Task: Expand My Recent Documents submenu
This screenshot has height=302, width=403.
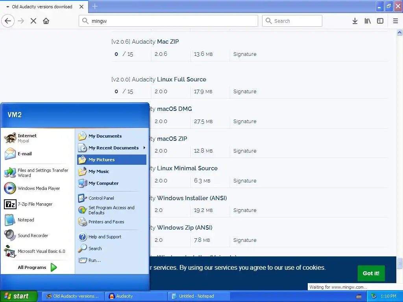Action: point(112,148)
